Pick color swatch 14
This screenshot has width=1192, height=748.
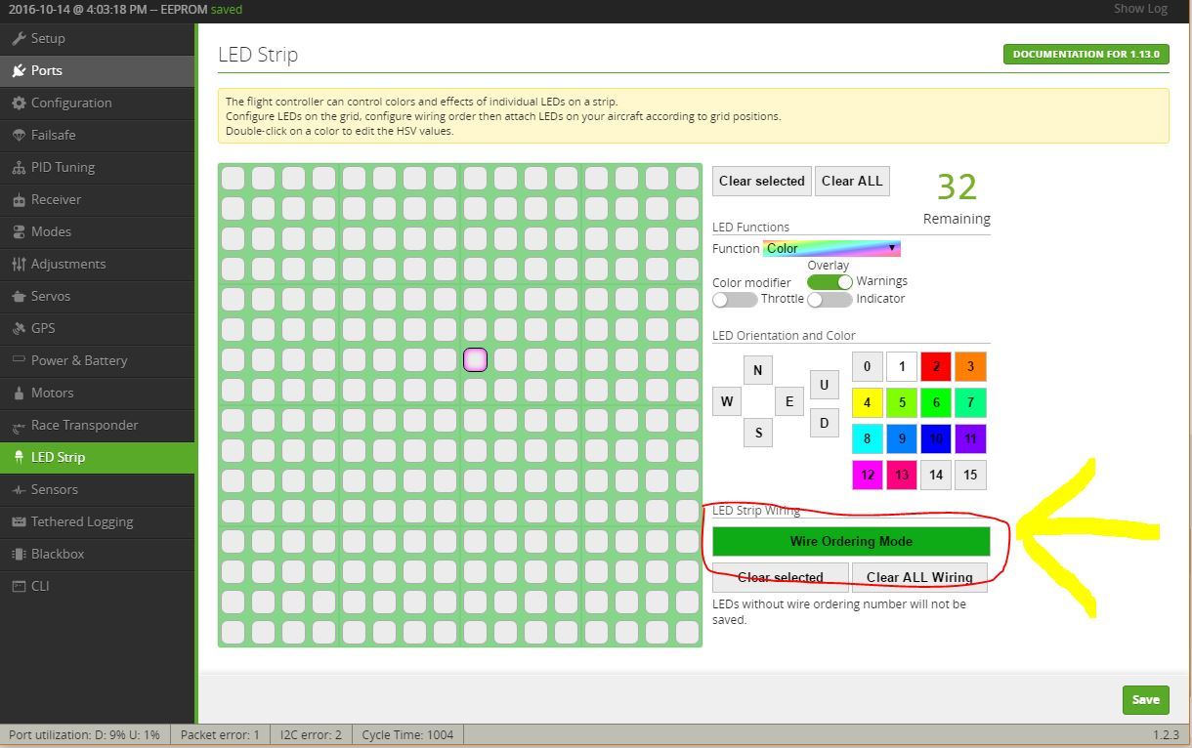click(935, 475)
